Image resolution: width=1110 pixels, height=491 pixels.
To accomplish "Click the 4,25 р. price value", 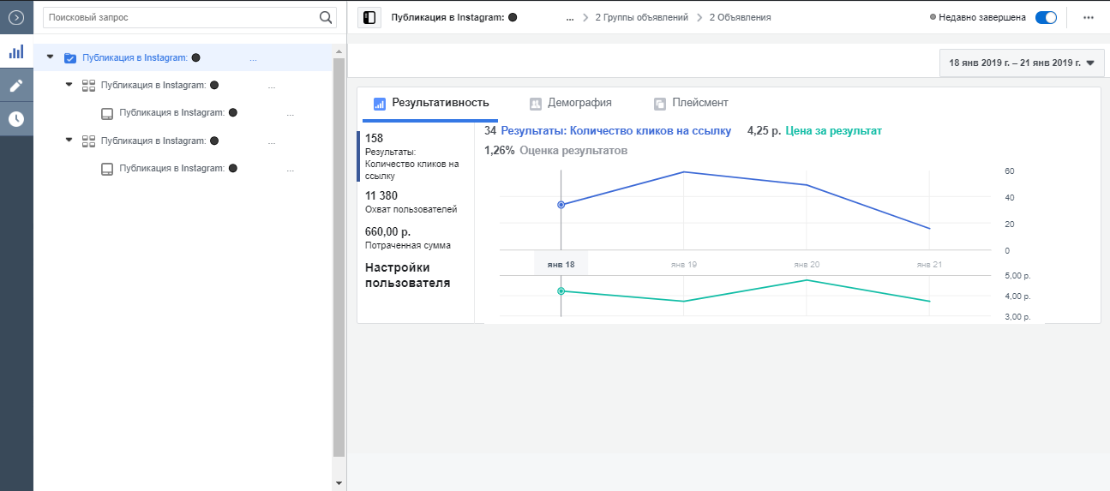I will 764,131.
